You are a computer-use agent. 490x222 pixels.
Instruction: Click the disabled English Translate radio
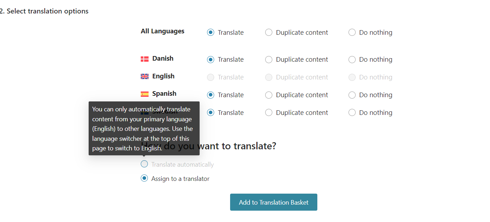[x=211, y=77]
